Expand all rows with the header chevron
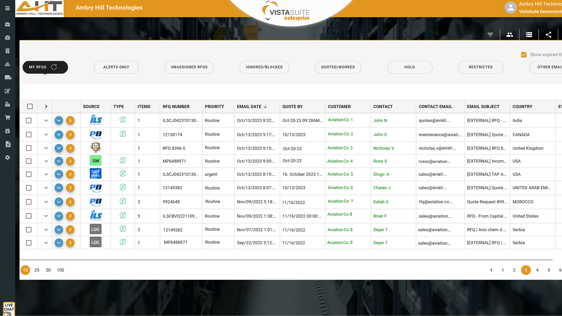562x316 pixels. [x=46, y=106]
